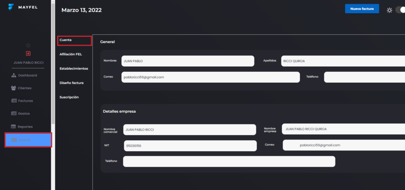This screenshot has width=405, height=190.
Task: Click the Nueva factura button
Action: [x=362, y=9]
